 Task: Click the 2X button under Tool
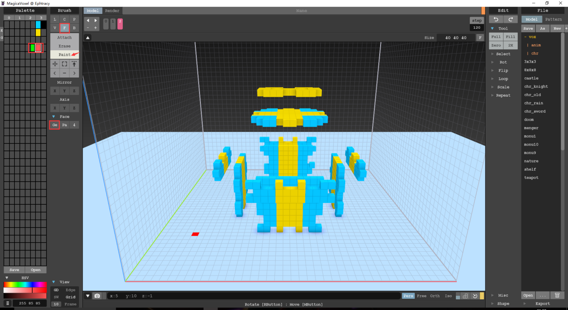[x=511, y=45]
